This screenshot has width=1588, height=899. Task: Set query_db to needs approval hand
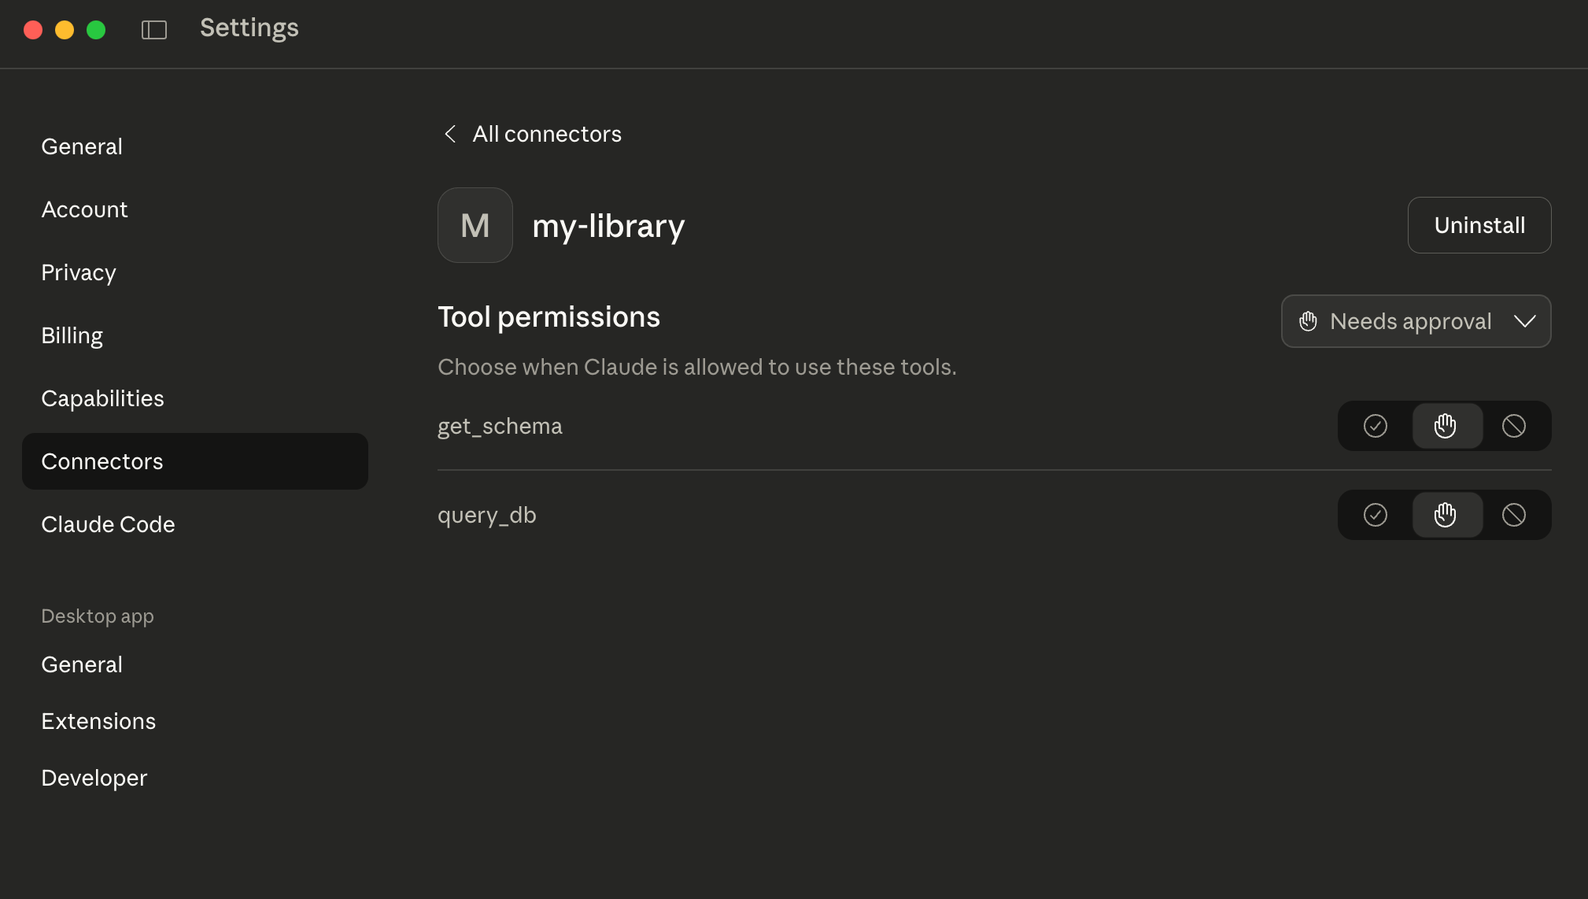[1445, 515]
